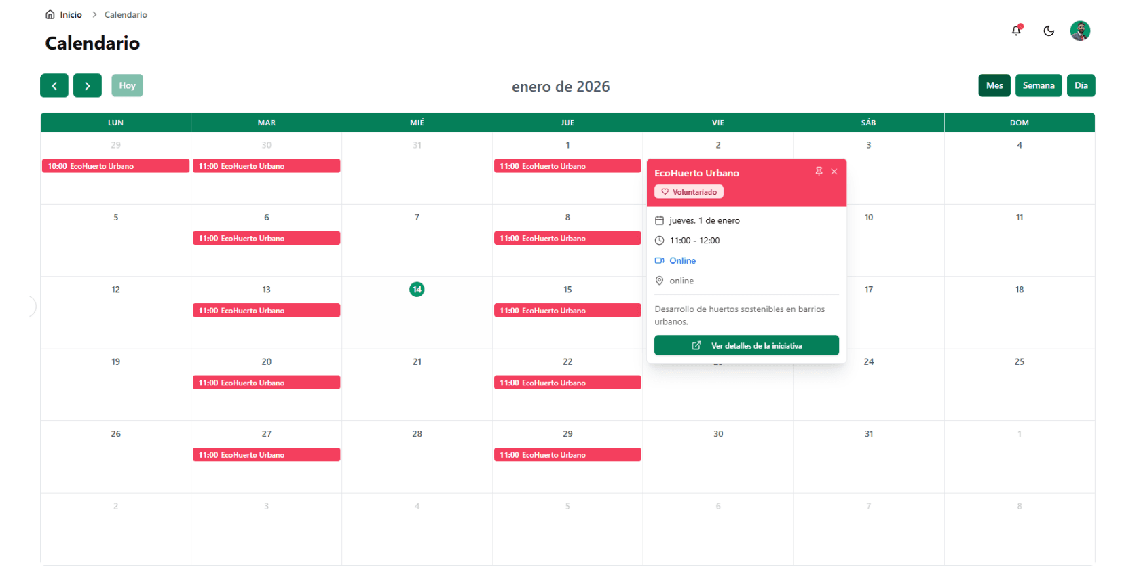Open the Online meeting link
Viewport: 1139px width, 588px height.
(683, 260)
